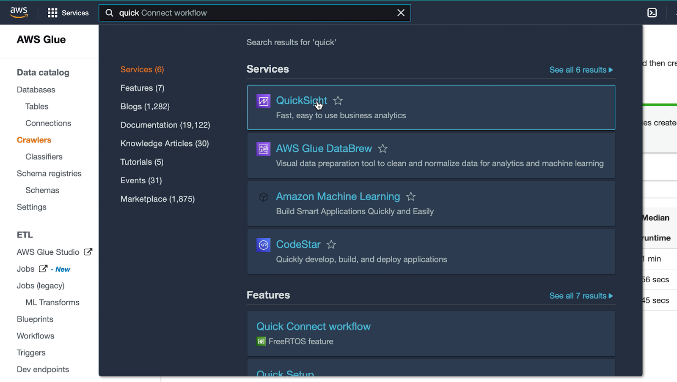Click the FreeRTOS feature icon
Viewport: 677px width, 382px height.
point(261,341)
